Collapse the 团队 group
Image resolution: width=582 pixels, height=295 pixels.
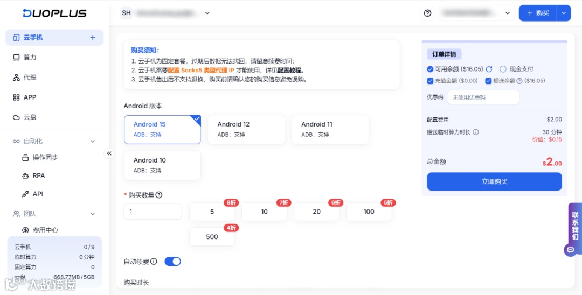click(x=93, y=214)
